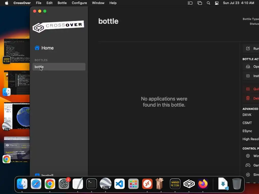This screenshot has height=194, width=259.
Task: Click the Quit All Applications red label
Action: (x=256, y=89)
